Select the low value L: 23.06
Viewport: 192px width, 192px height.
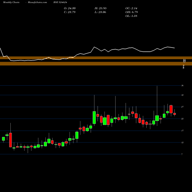pos(100,12)
